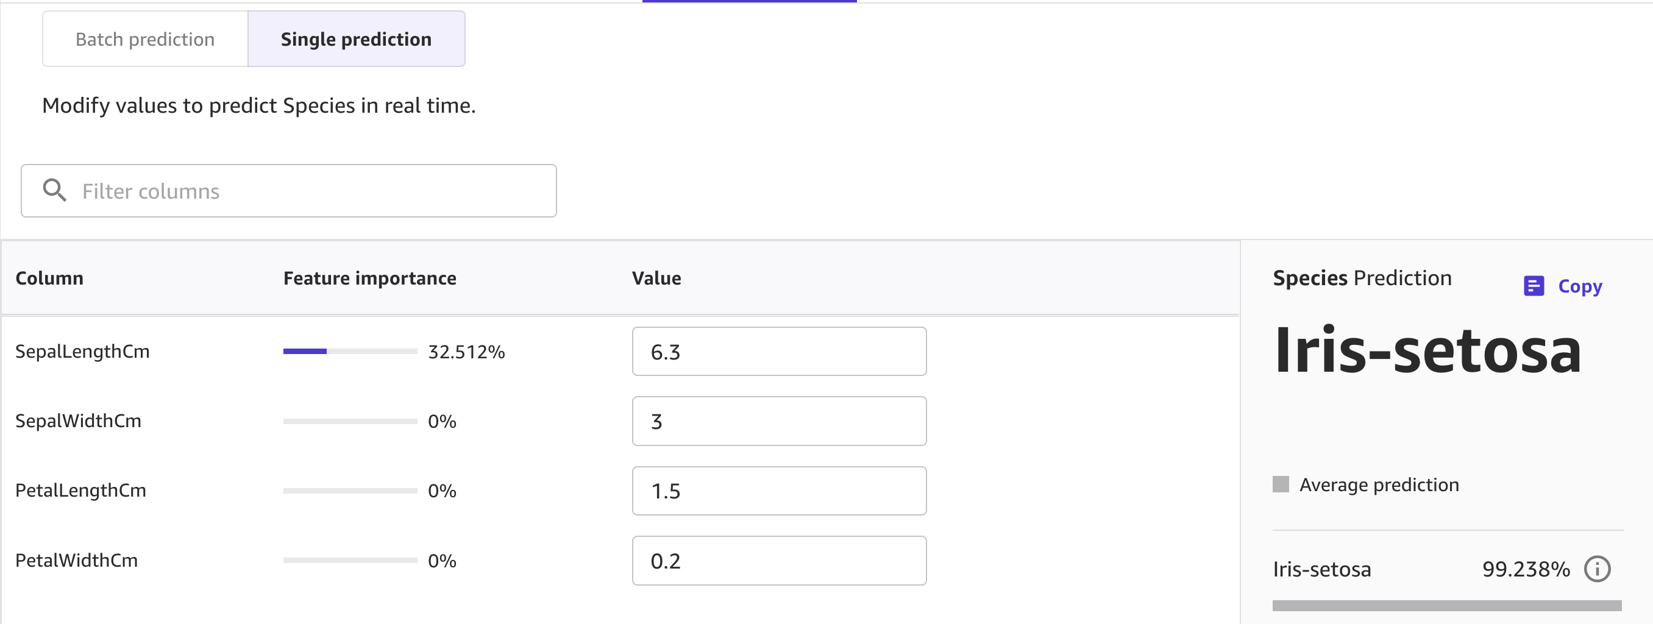
Task: Open the Iris-setosa info icon
Action: 1596,569
